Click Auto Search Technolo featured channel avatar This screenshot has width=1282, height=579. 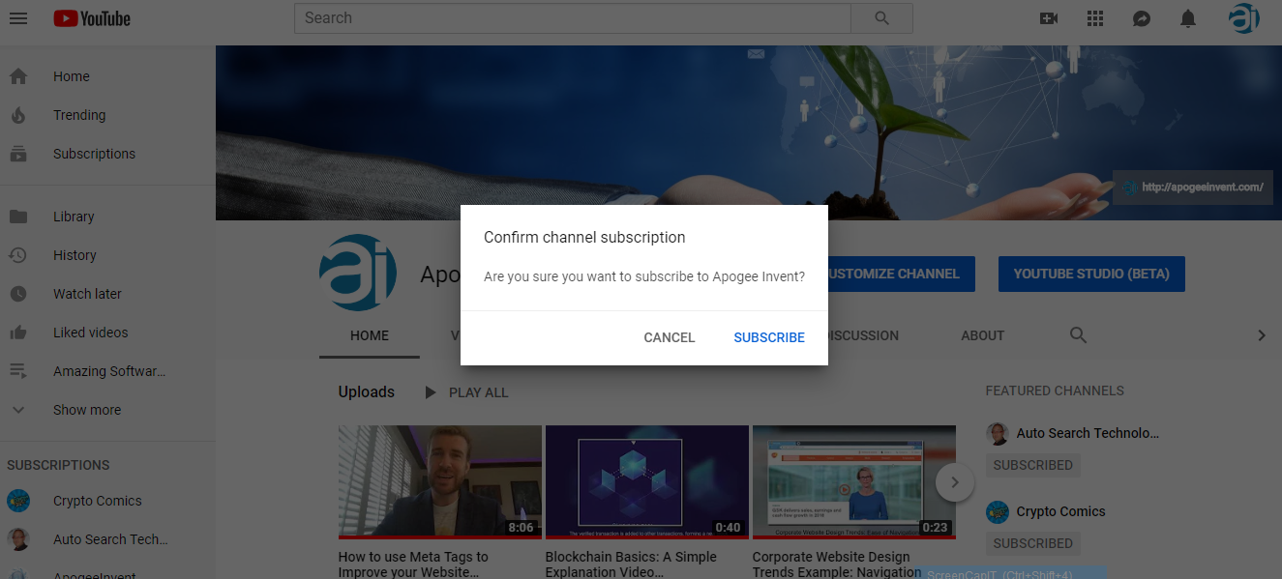[998, 433]
